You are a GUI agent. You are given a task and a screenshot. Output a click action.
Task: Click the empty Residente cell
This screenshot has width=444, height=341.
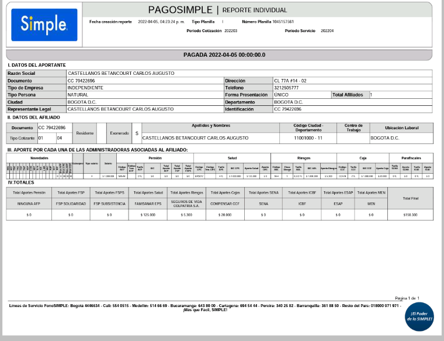102,133
